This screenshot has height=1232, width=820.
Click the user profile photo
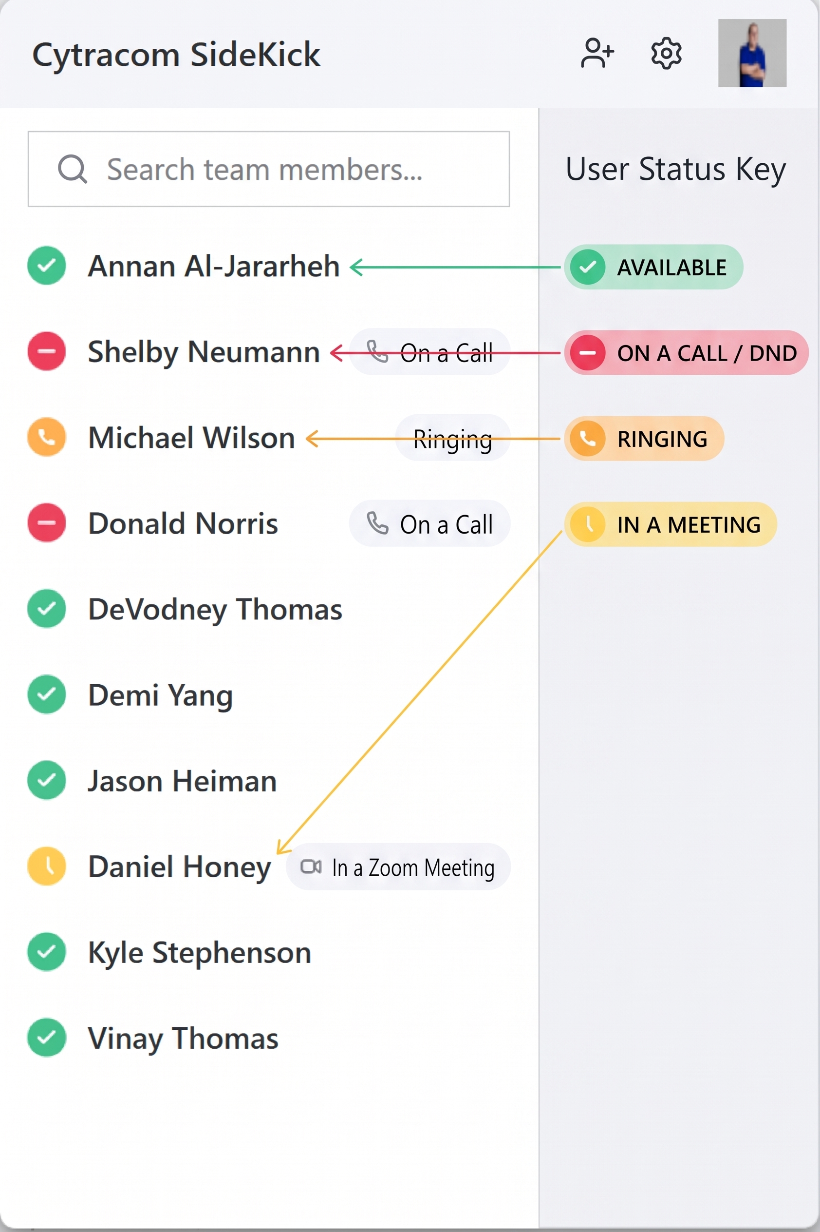[752, 53]
